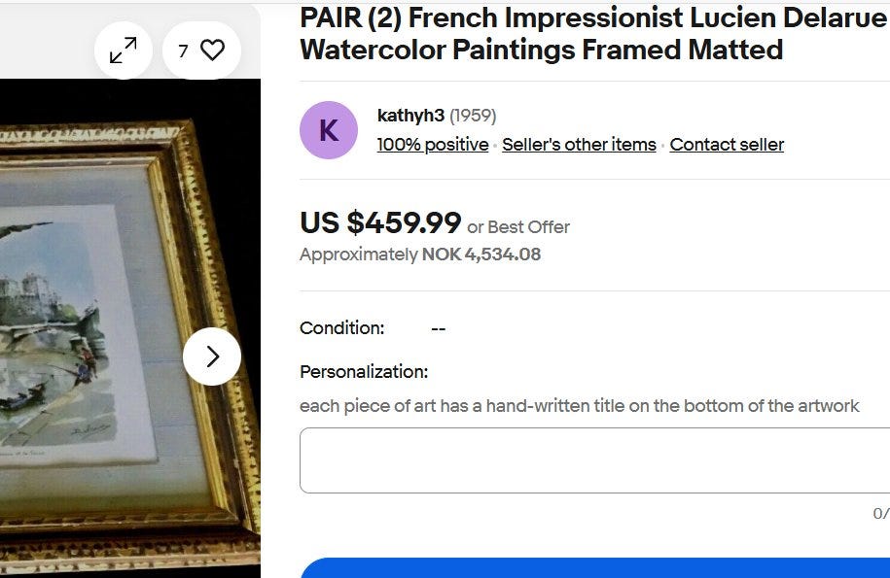Open the 100% positive feedback link

433,145
